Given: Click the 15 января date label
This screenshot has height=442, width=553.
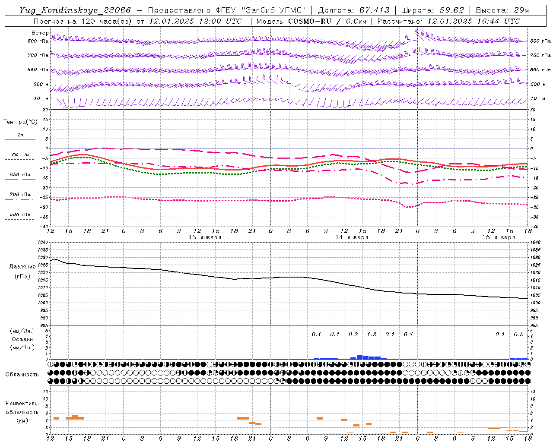Looking at the screenshot, I should tap(499, 237).
